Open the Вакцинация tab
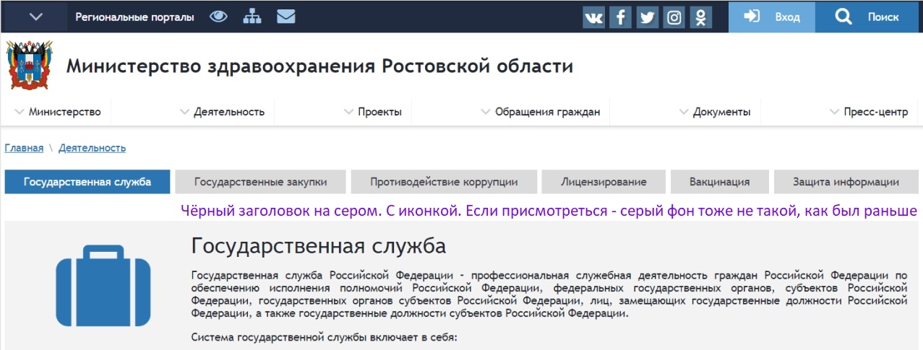 719,182
